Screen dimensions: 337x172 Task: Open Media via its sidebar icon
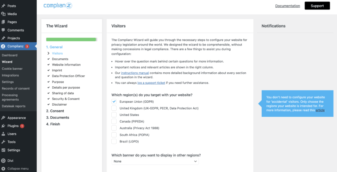click(x=3, y=14)
